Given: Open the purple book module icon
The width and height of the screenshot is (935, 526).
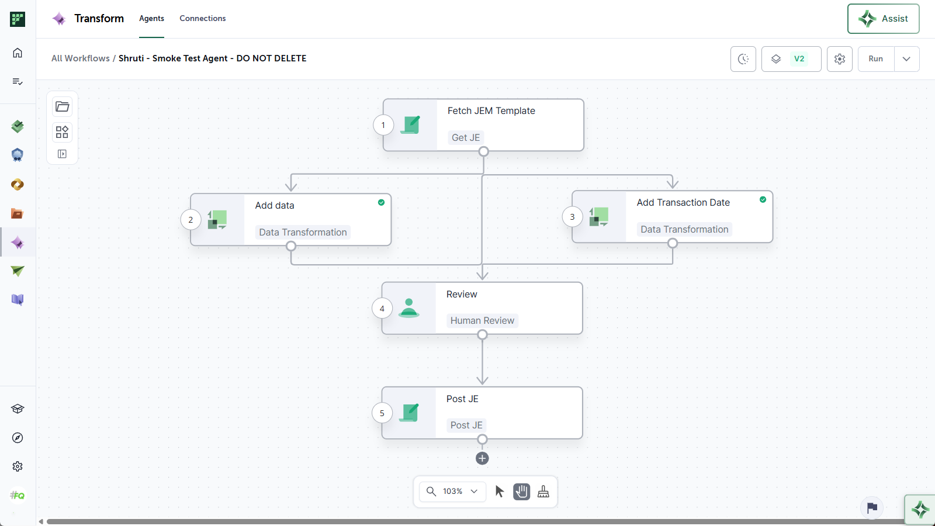Looking at the screenshot, I should tap(18, 300).
